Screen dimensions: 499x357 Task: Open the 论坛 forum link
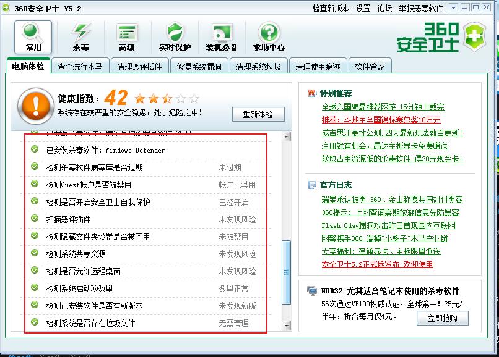click(x=384, y=8)
